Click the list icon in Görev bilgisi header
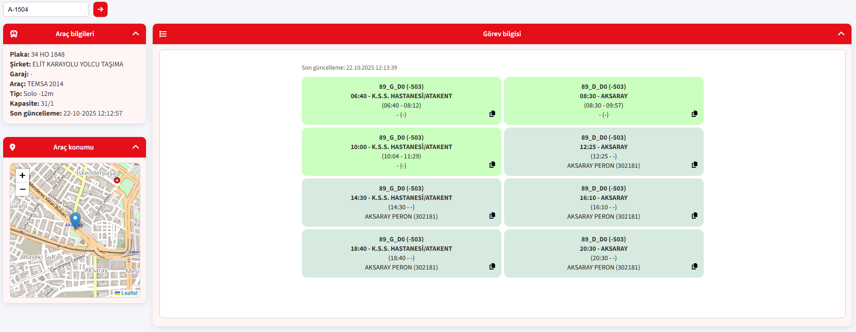 pyautogui.click(x=163, y=34)
